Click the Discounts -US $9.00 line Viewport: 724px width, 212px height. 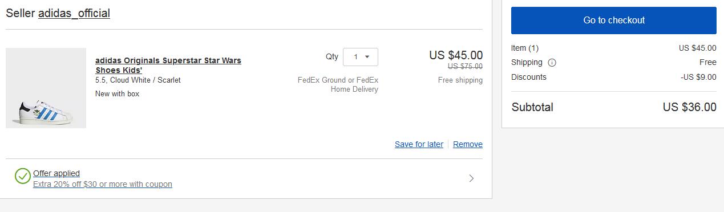click(x=614, y=77)
